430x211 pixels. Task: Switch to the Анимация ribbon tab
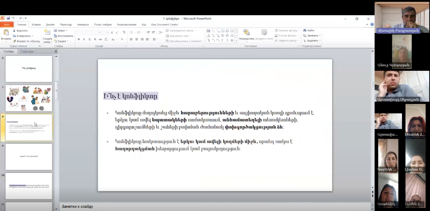[x=83, y=25]
